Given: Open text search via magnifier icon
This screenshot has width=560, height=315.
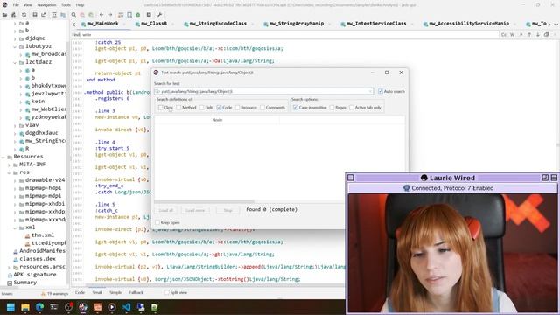Looking at the screenshot, I should pyautogui.click(x=73, y=15).
